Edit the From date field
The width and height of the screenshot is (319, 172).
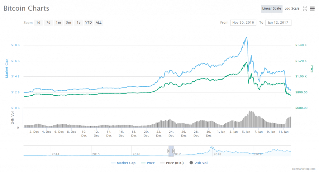[x=243, y=22]
